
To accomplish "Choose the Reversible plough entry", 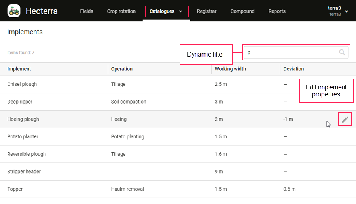I will pyautogui.click(x=27, y=154).
